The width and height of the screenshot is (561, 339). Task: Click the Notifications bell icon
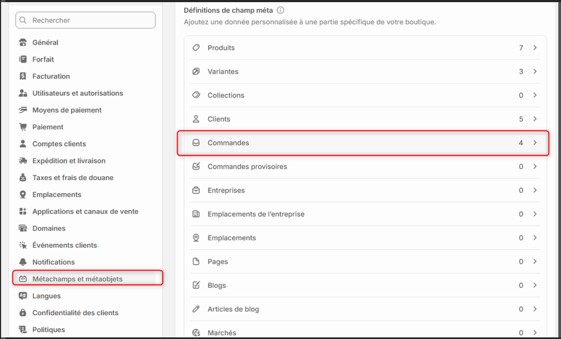click(23, 262)
